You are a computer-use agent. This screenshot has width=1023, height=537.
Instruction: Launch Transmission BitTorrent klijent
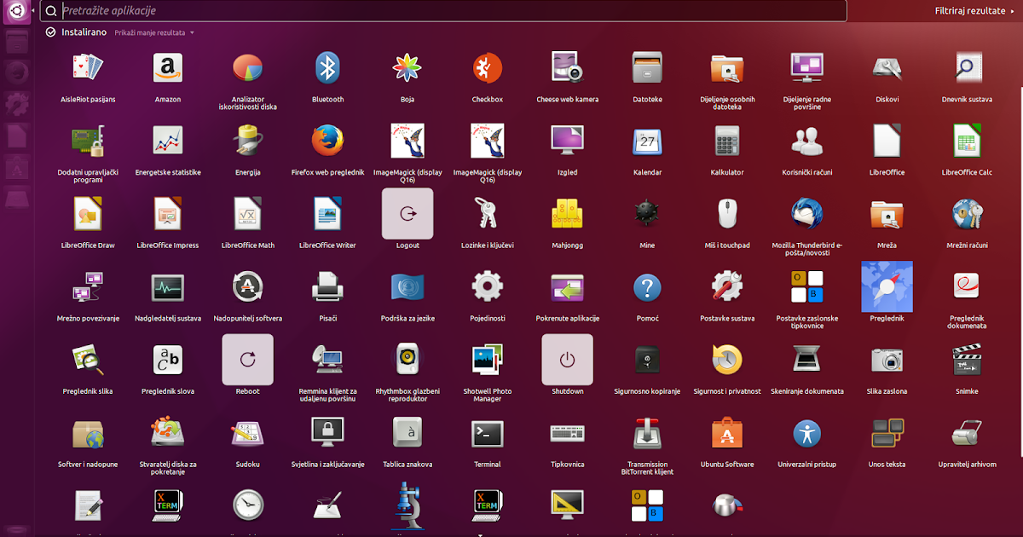point(647,433)
